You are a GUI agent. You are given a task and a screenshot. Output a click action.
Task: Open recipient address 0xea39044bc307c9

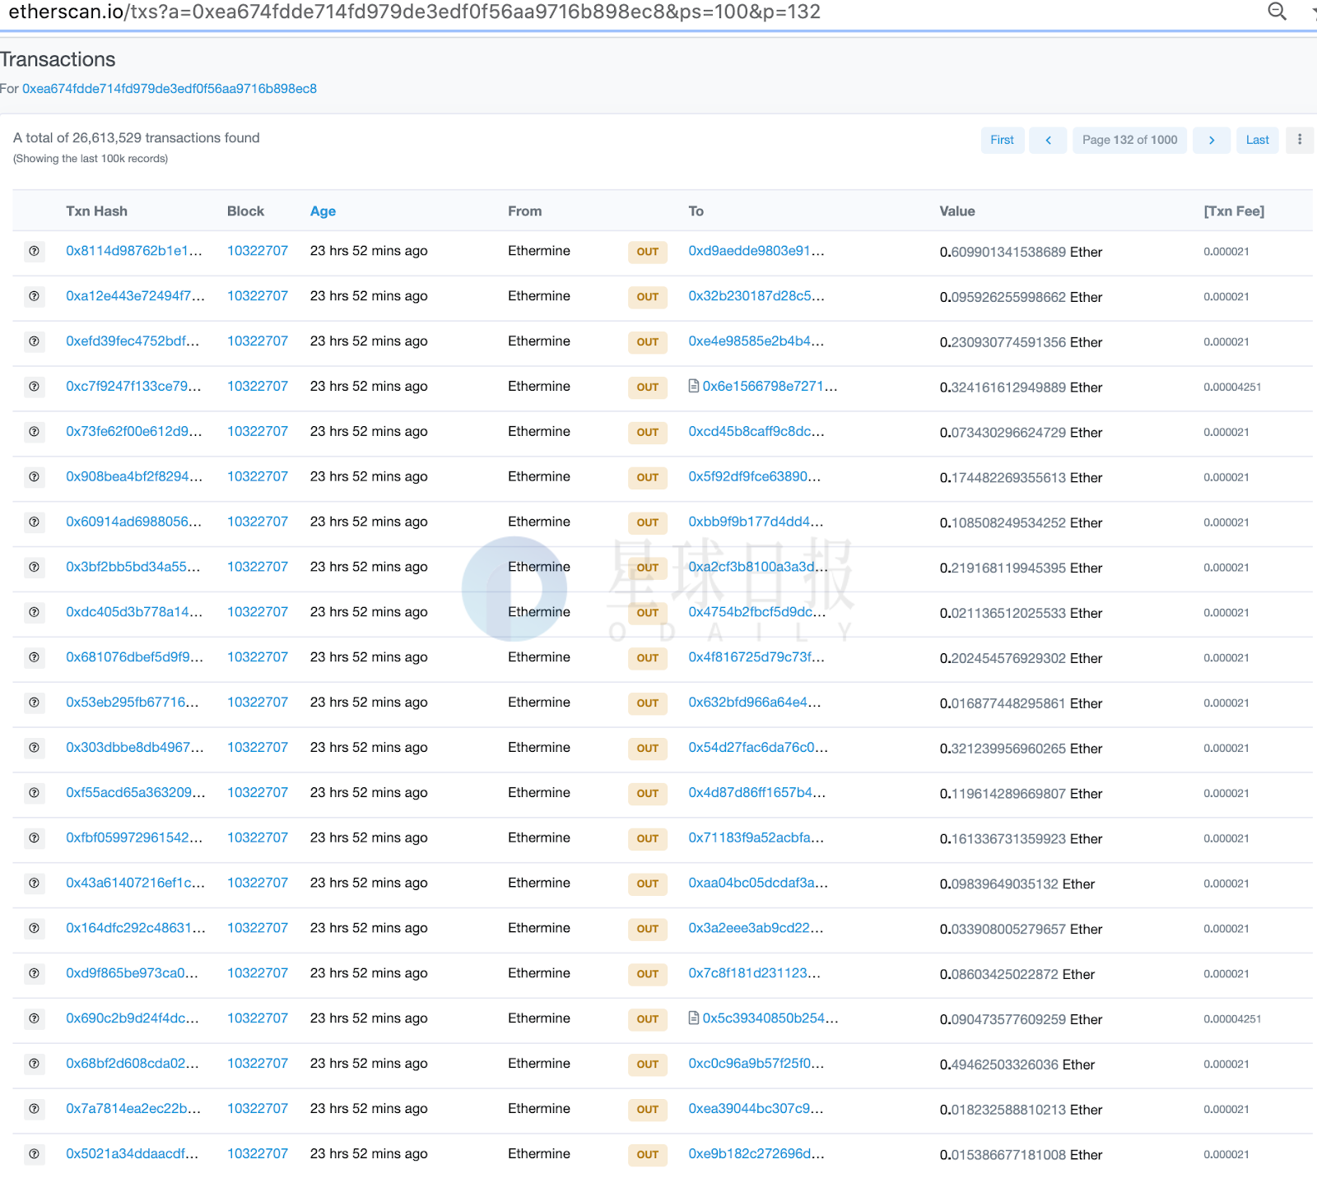(756, 1109)
